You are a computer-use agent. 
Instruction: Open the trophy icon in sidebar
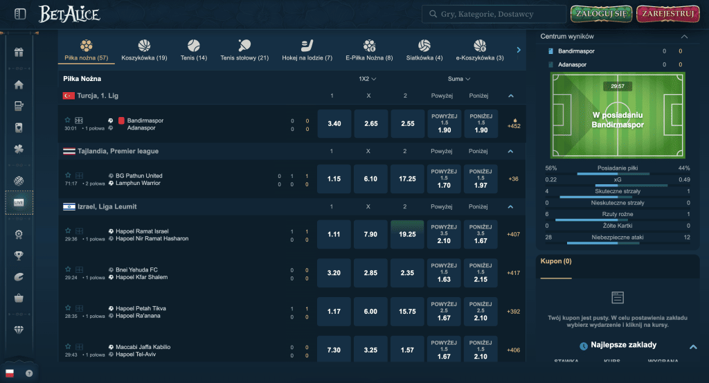pos(19,256)
